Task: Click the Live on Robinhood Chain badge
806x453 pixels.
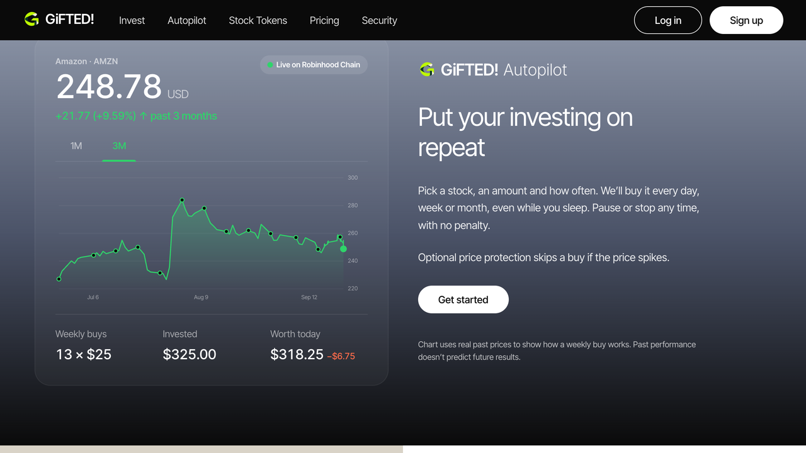Action: pos(314,65)
